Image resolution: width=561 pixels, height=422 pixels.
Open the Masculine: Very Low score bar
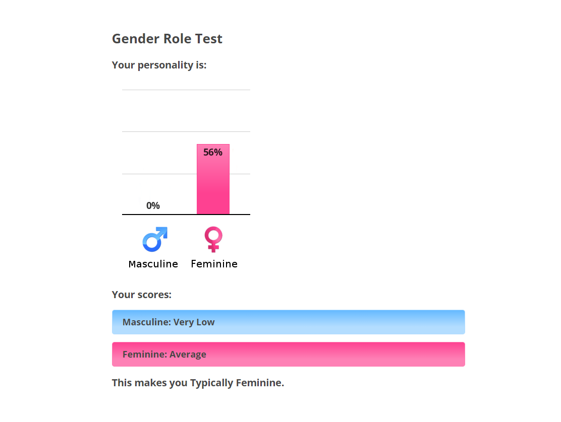[289, 322]
